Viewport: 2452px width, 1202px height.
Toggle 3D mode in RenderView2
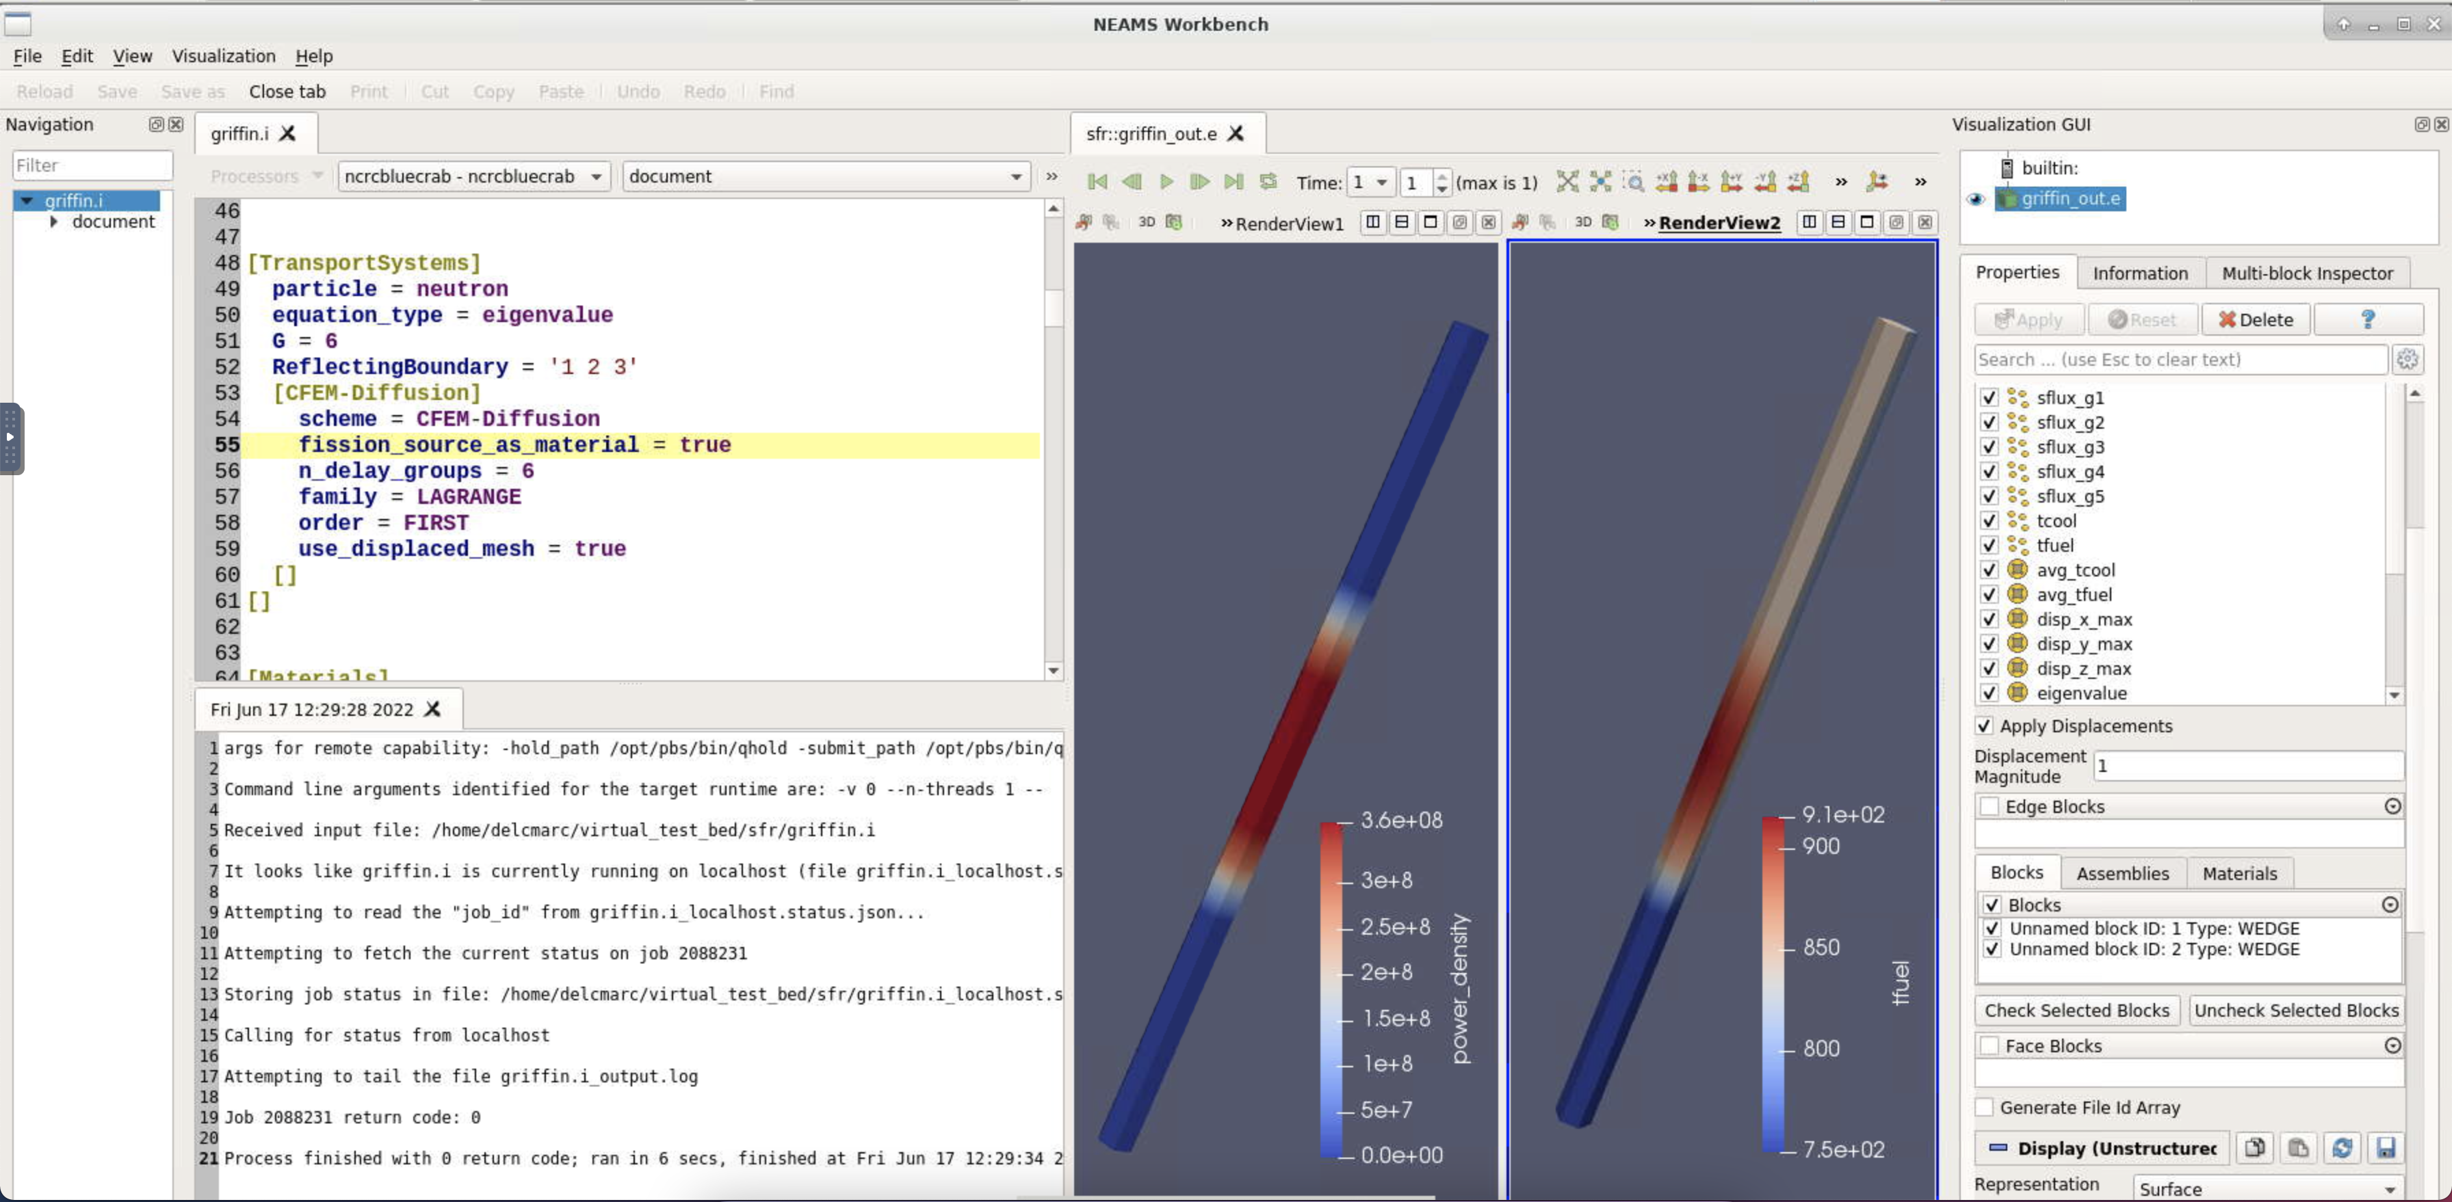coord(1582,222)
